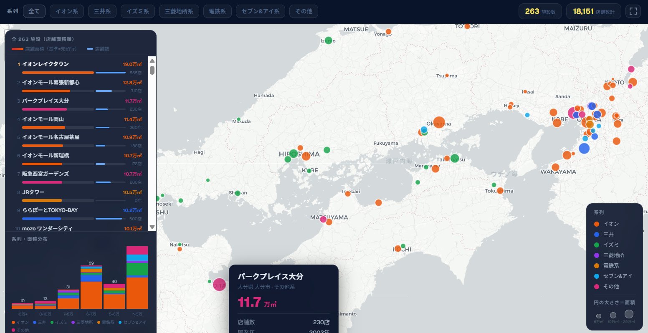Click the green marker at Kure
The width and height of the screenshot is (648, 333).
(309, 171)
